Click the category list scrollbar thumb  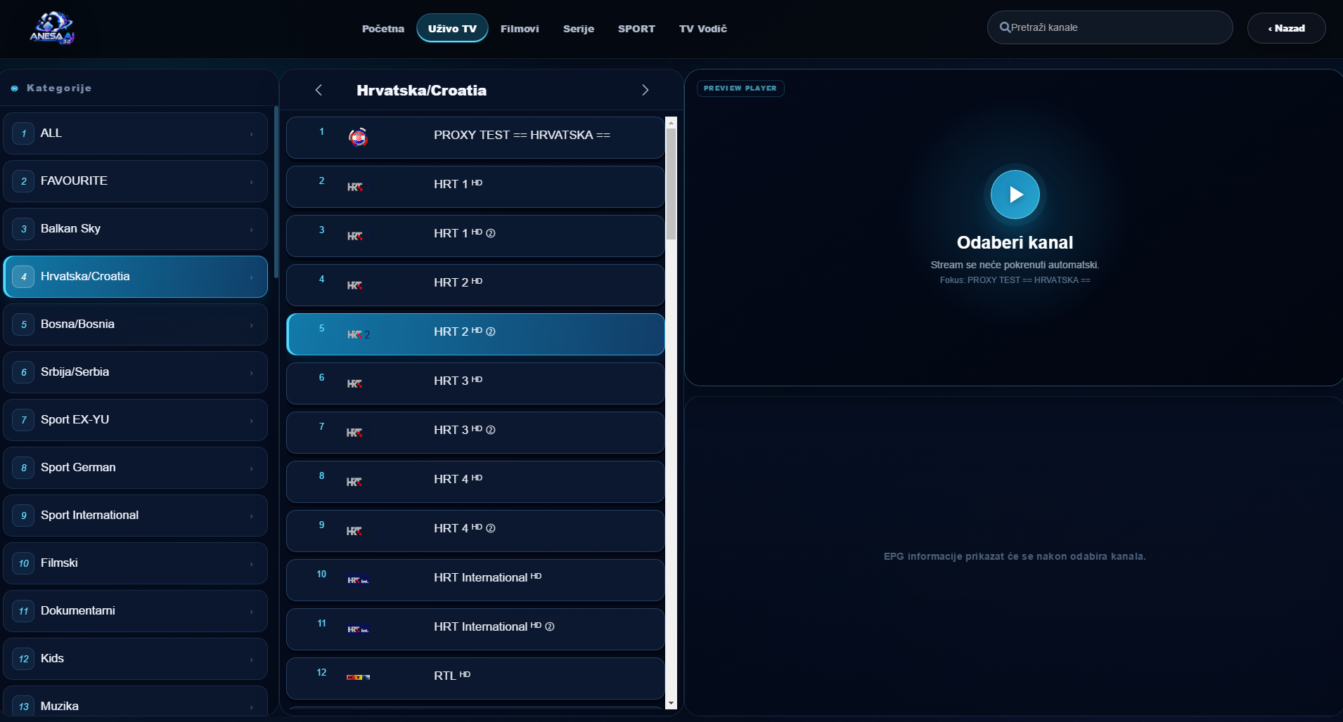coord(276,192)
